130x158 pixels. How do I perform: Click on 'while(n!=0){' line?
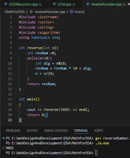tap(40, 58)
